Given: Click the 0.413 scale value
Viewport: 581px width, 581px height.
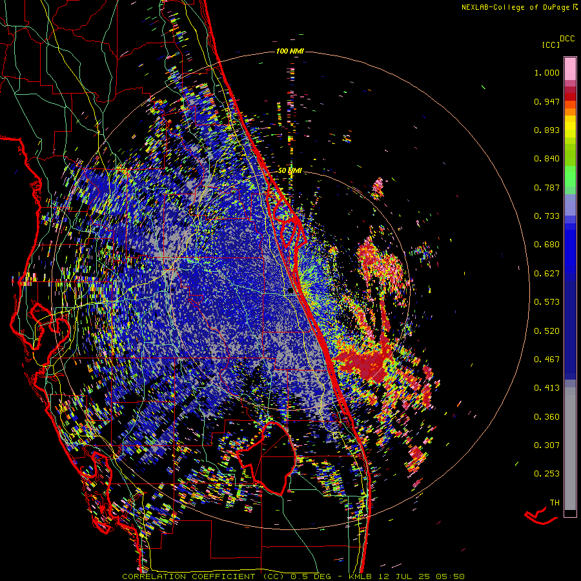Looking at the screenshot, I should (x=547, y=388).
